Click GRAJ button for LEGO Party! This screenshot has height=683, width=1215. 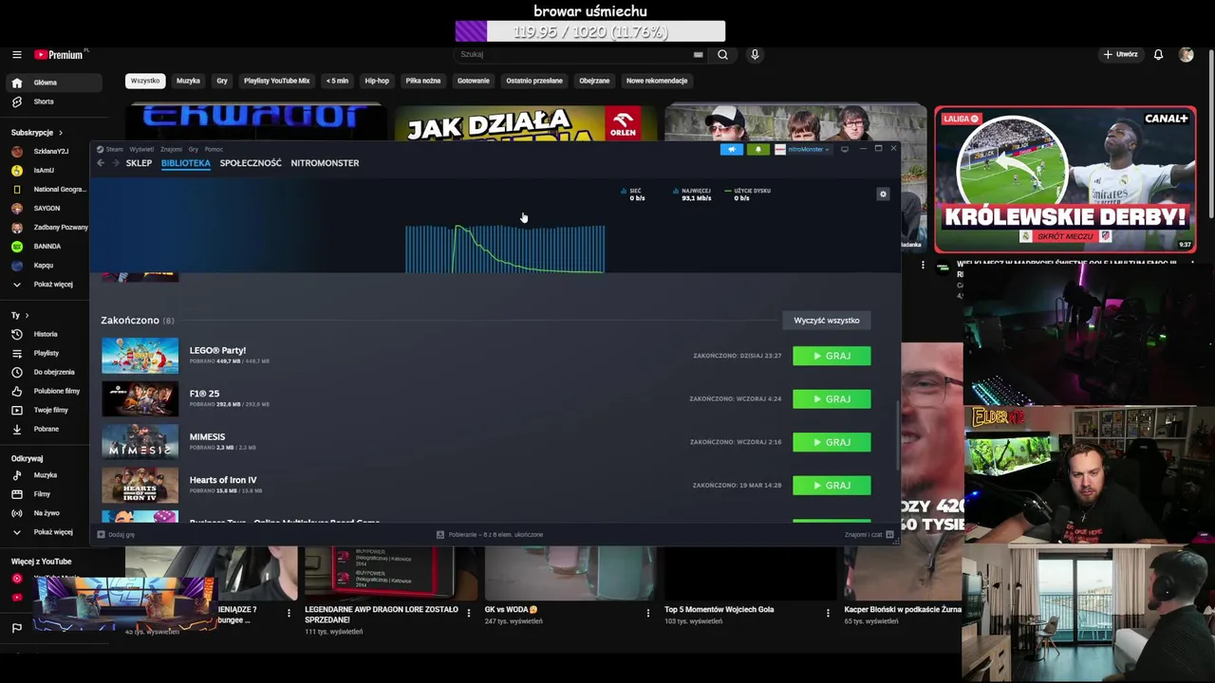click(832, 356)
